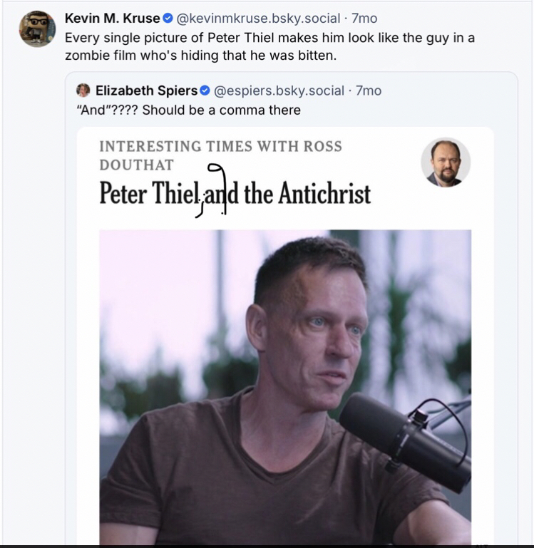Screen dimensions: 534x548
Task: Click the "Interesting Times with Ross Douthat" label
Action: tap(220, 155)
